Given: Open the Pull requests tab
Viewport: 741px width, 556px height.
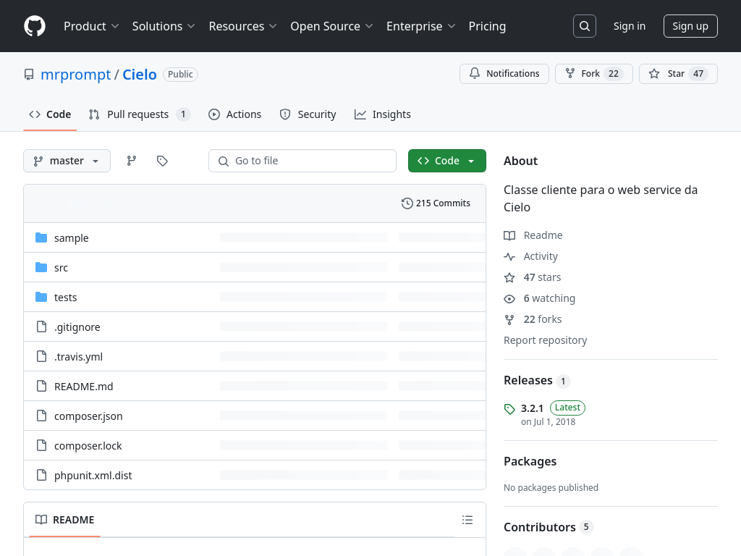Looking at the screenshot, I should [x=140, y=114].
